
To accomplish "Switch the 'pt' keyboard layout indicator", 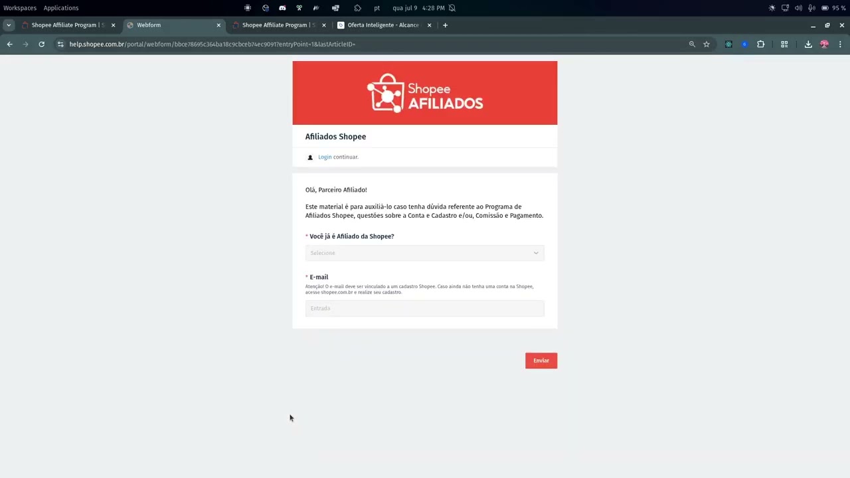I will 377,8.
